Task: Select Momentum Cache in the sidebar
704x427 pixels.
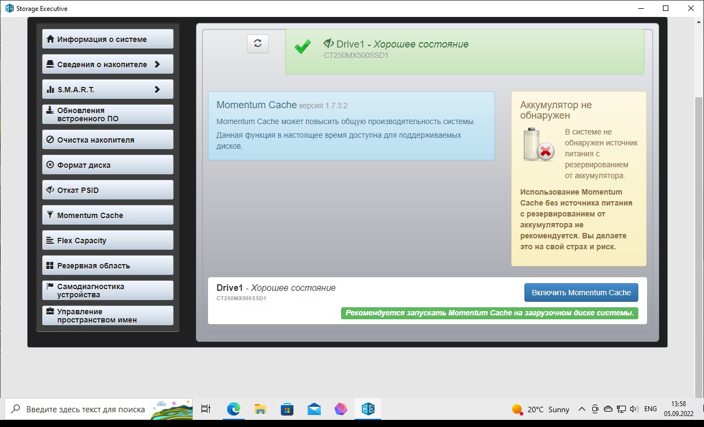Action: (x=108, y=215)
